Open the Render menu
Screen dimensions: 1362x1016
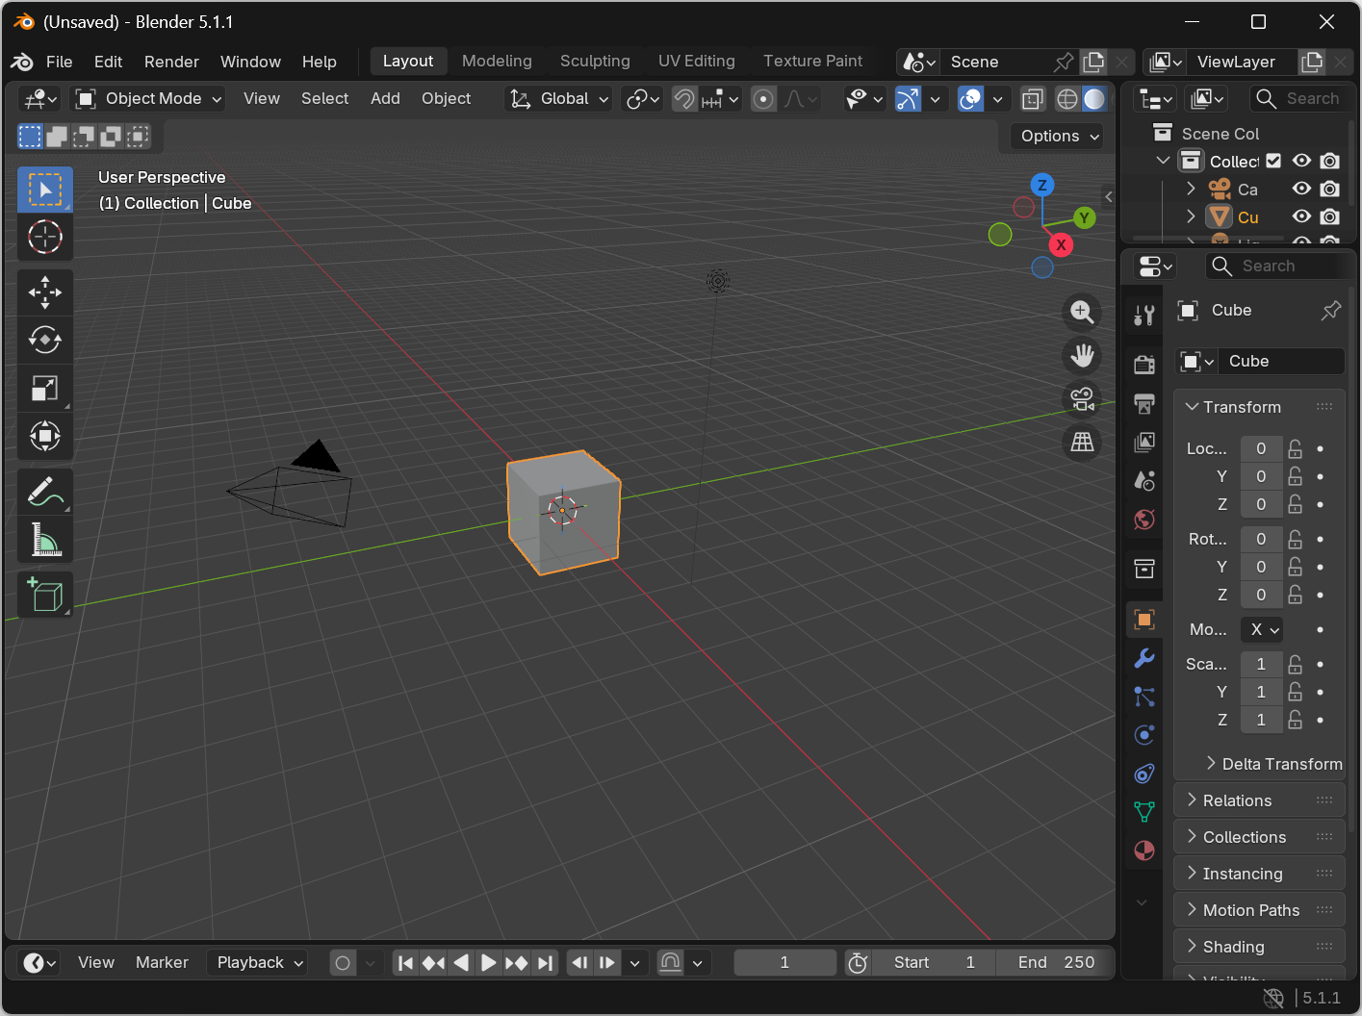(171, 62)
